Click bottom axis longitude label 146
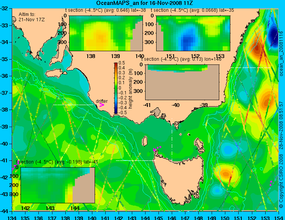 point(172,218)
